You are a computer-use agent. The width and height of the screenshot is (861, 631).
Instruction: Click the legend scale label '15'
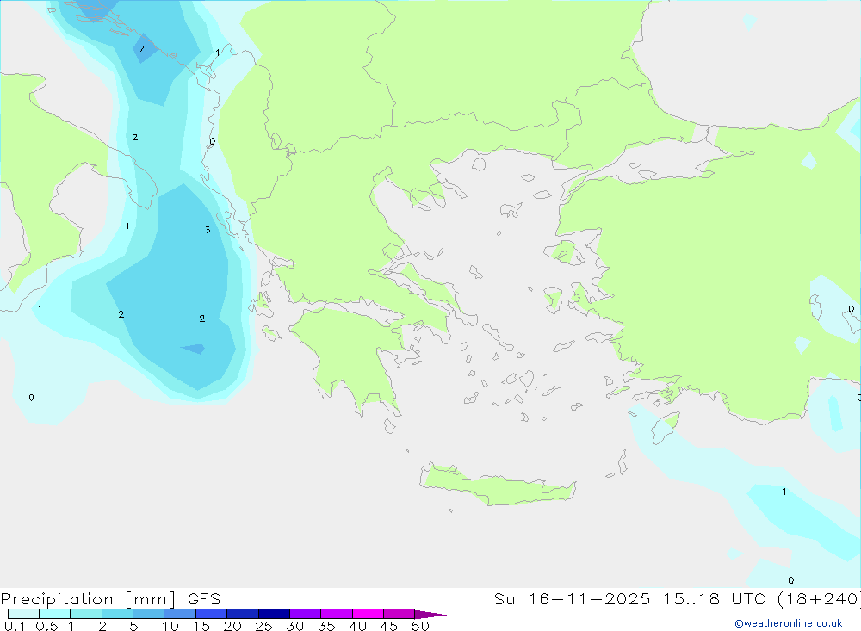tap(201, 626)
